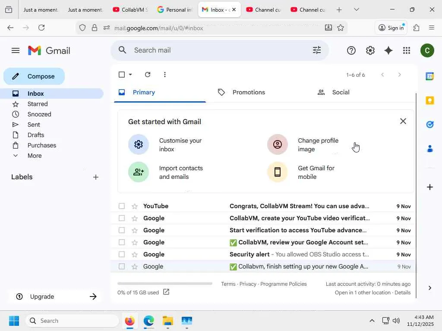Dismiss Get started with Gmail card
The width and height of the screenshot is (442, 331).
click(403, 121)
